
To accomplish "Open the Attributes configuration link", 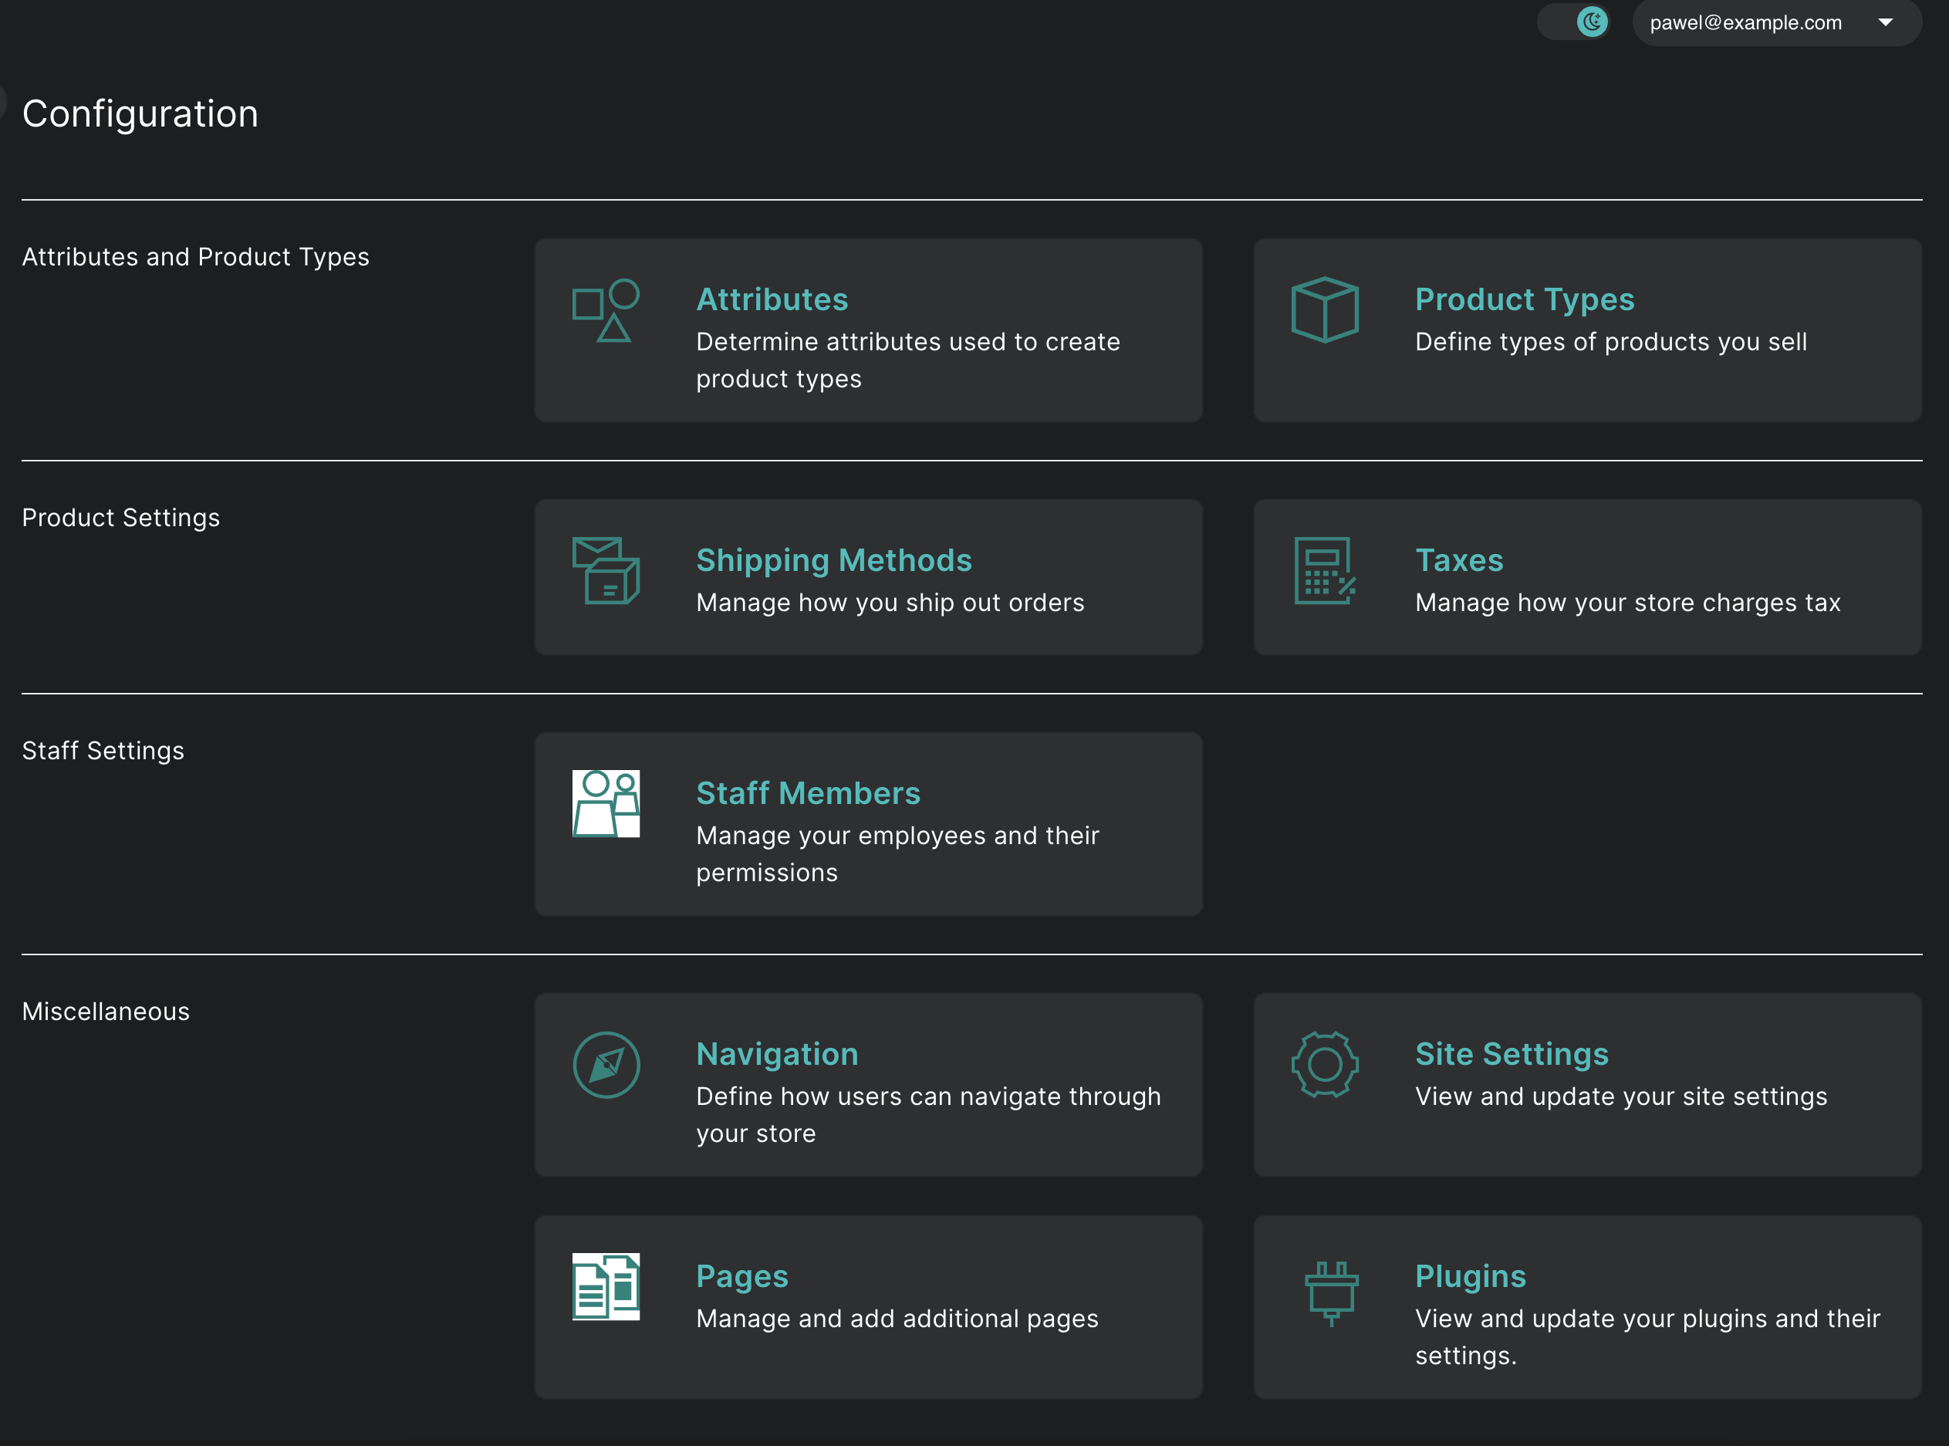I will coord(772,299).
